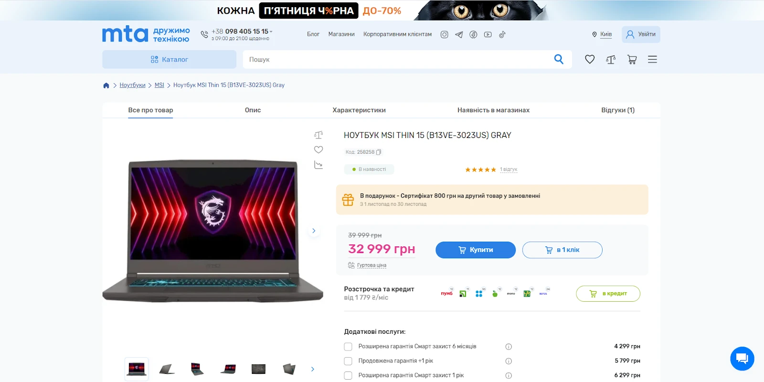Select the Київ city link

click(x=606, y=34)
